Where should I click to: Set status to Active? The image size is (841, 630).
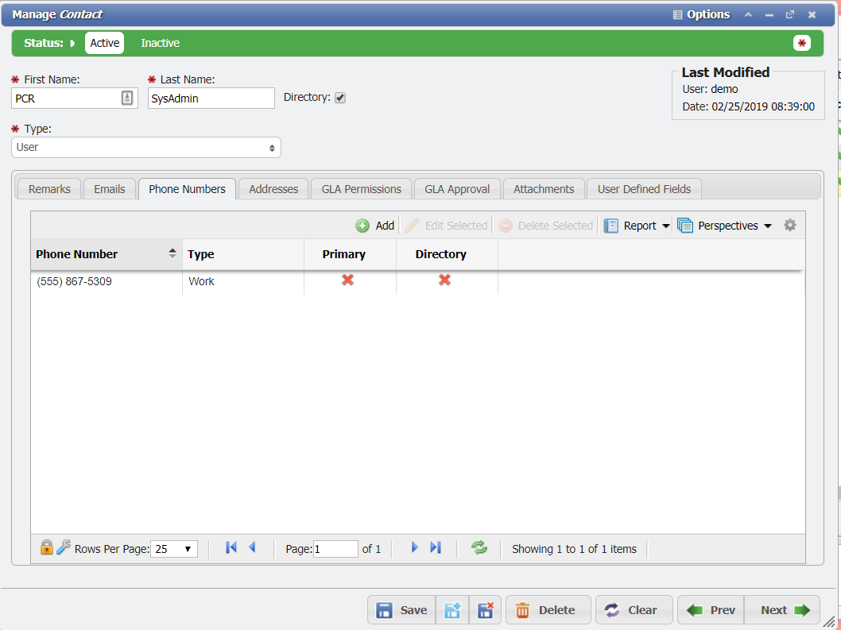coord(104,43)
